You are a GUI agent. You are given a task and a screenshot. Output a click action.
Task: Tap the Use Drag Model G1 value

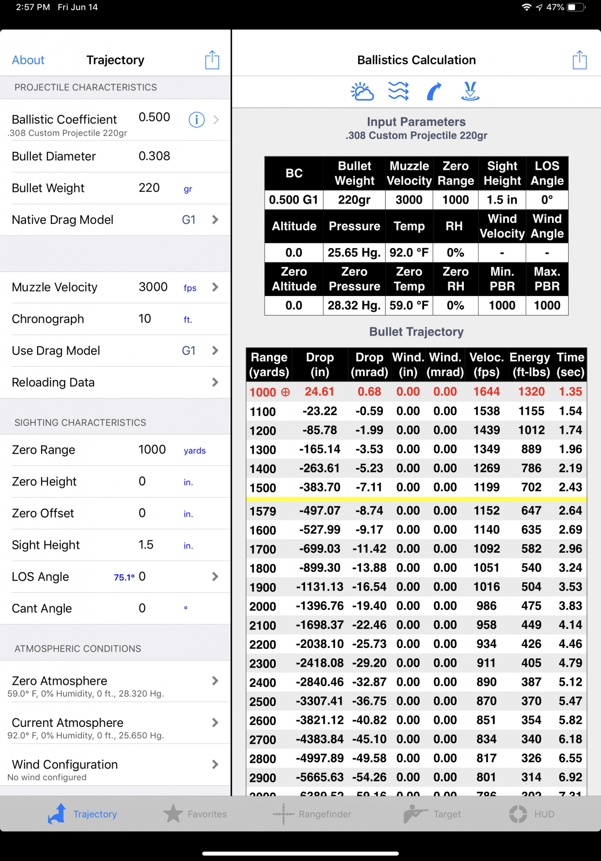(x=189, y=351)
